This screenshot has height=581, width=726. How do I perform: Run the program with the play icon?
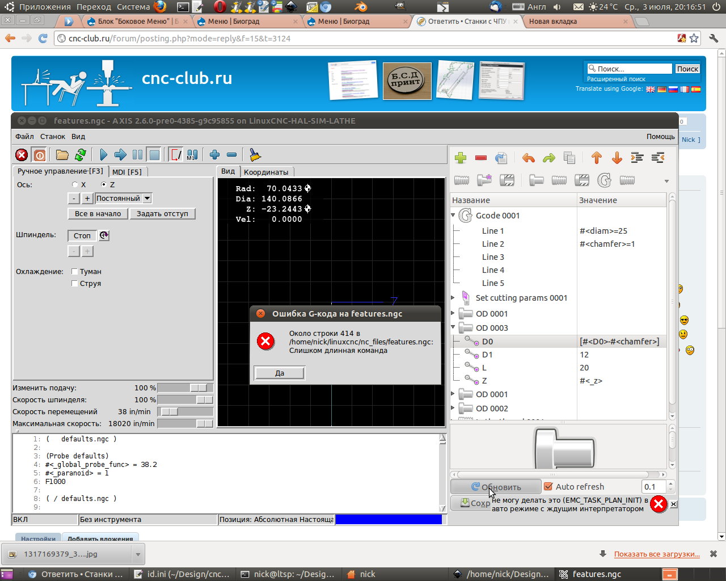click(103, 155)
